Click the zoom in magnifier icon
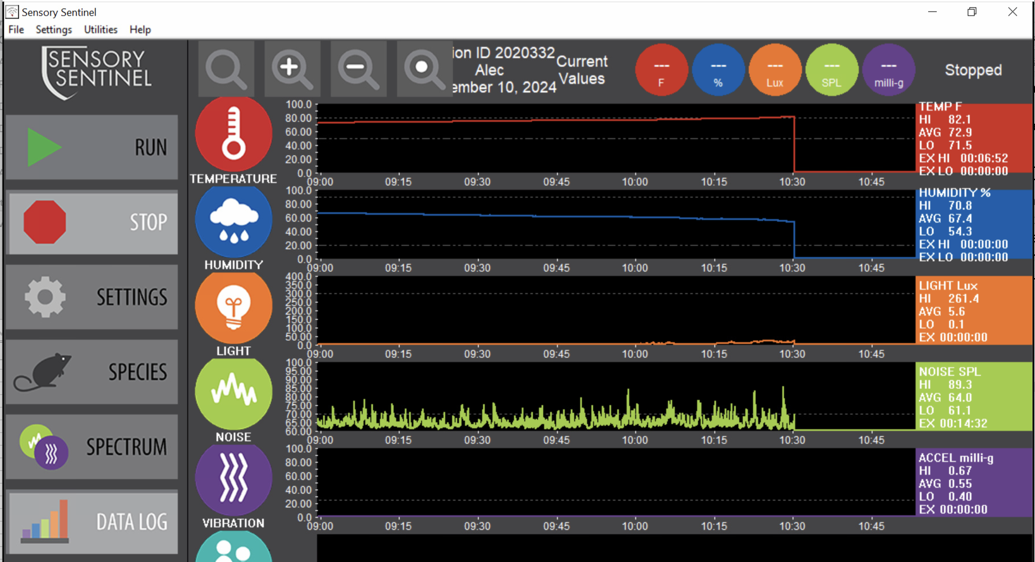 pos(292,69)
